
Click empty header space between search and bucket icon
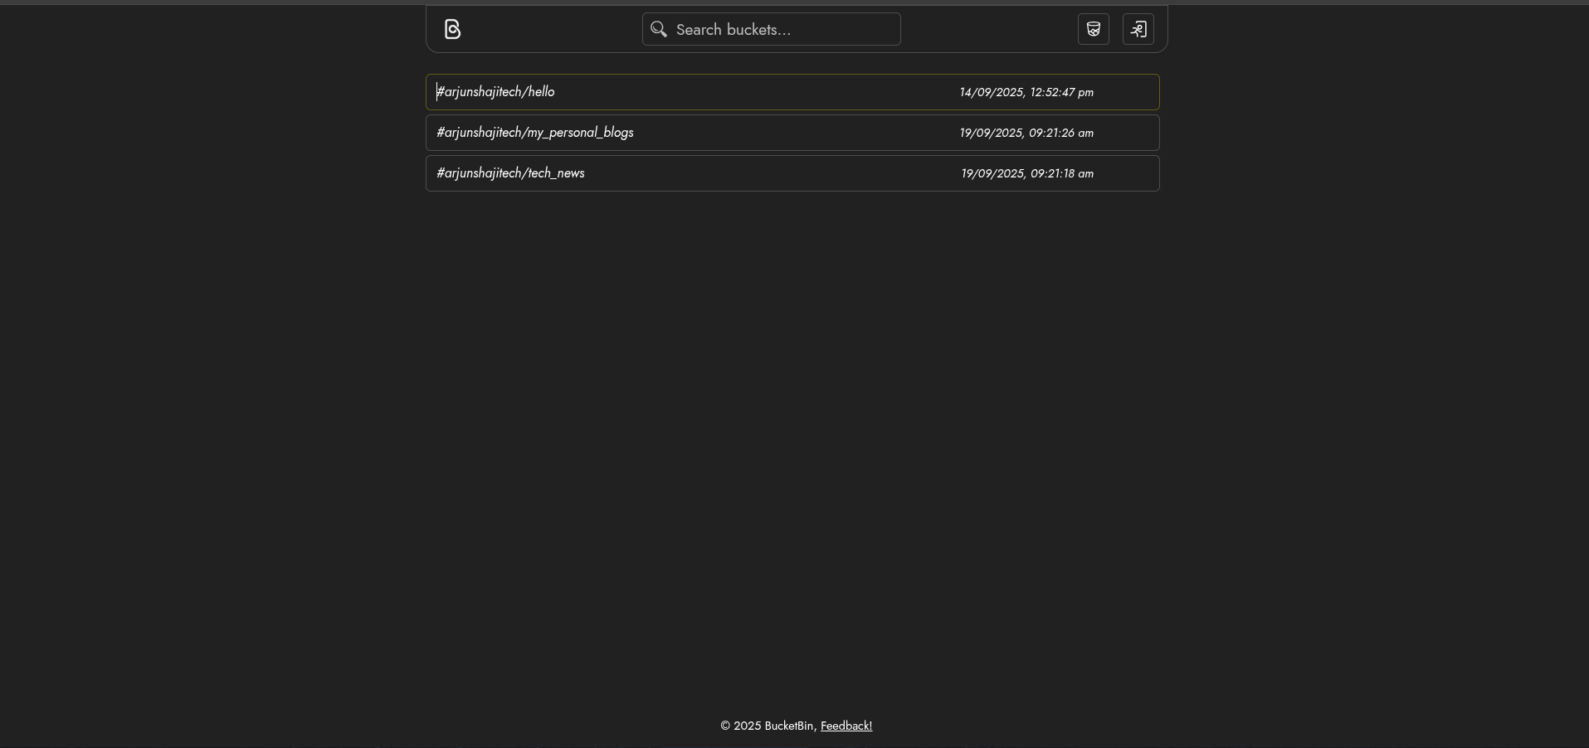pyautogui.click(x=987, y=30)
